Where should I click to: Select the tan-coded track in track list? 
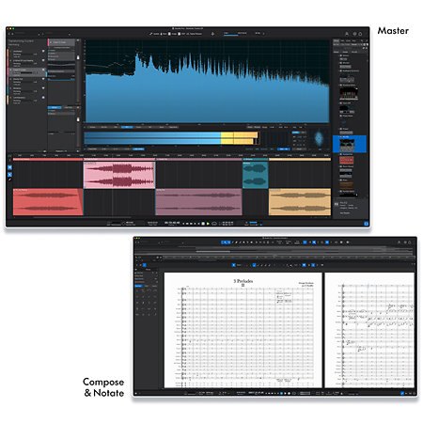click(x=26, y=100)
